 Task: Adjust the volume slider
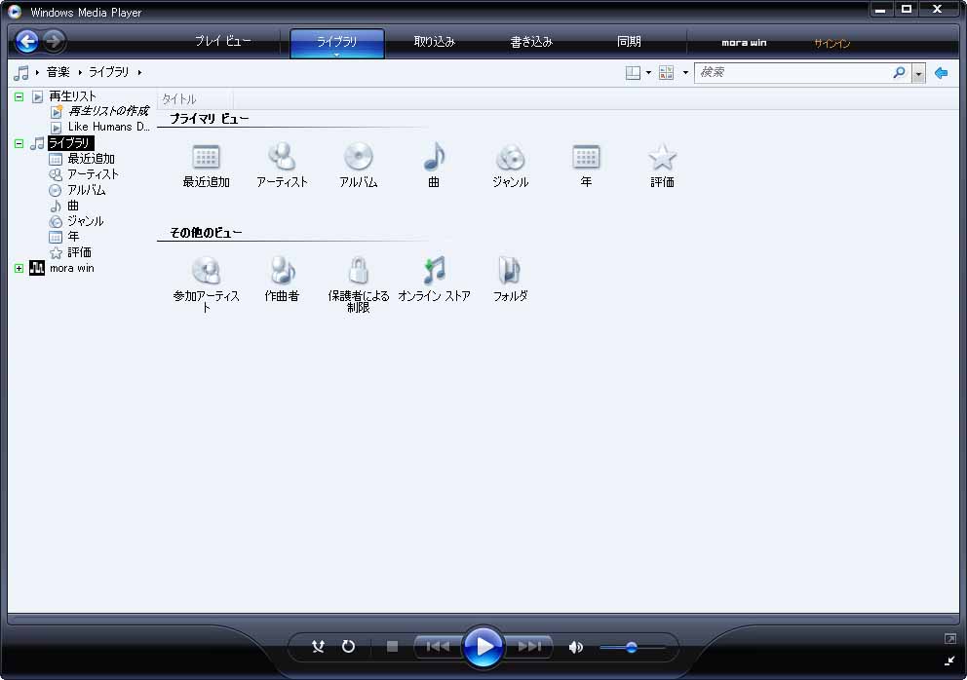(632, 647)
